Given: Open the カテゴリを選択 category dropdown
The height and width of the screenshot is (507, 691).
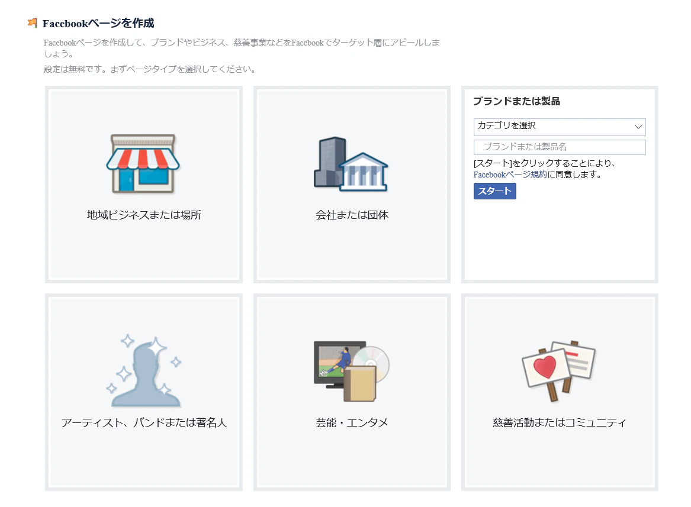Looking at the screenshot, I should coord(559,127).
